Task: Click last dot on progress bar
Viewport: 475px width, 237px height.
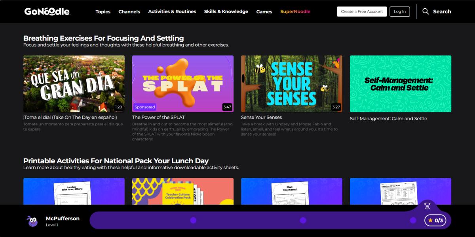Action: tap(413, 220)
